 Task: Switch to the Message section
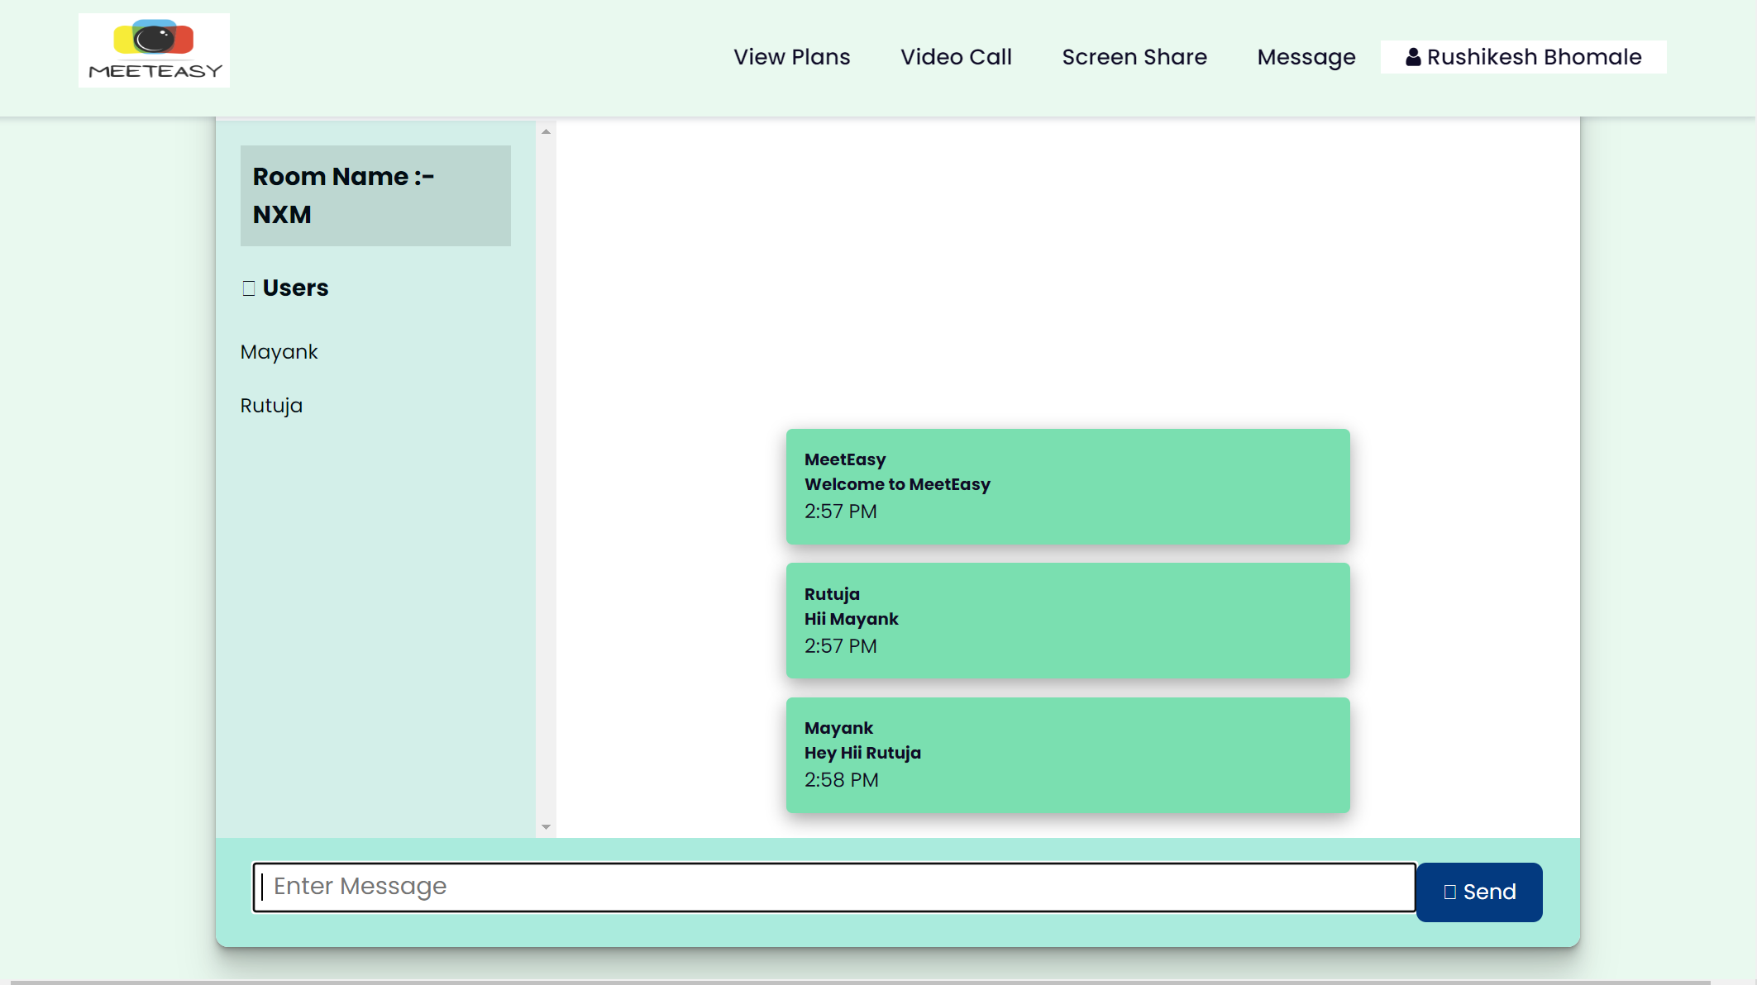pyautogui.click(x=1306, y=56)
